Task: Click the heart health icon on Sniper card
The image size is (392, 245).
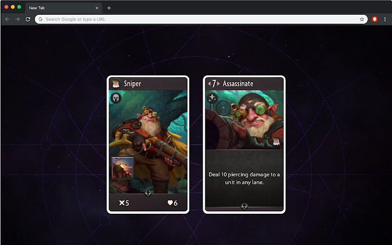Action: pos(170,203)
